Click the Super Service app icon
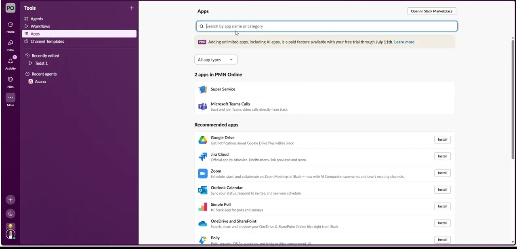The image size is (517, 249). pyautogui.click(x=203, y=89)
